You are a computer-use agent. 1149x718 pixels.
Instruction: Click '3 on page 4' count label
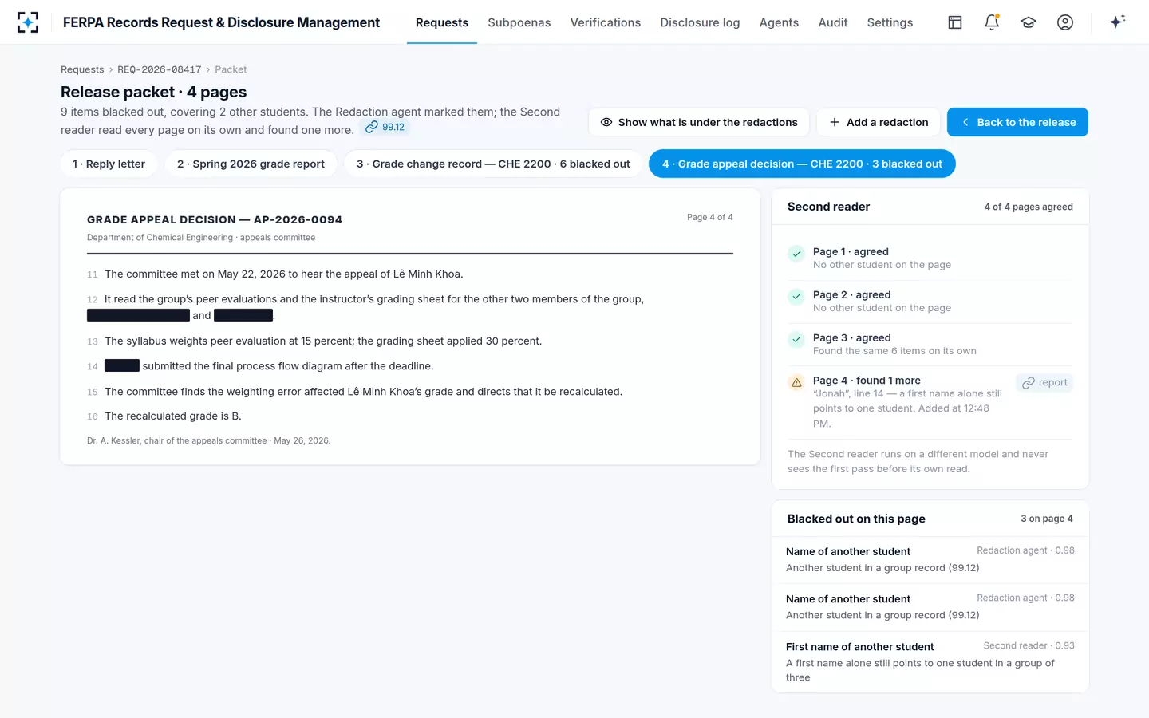tap(1047, 519)
